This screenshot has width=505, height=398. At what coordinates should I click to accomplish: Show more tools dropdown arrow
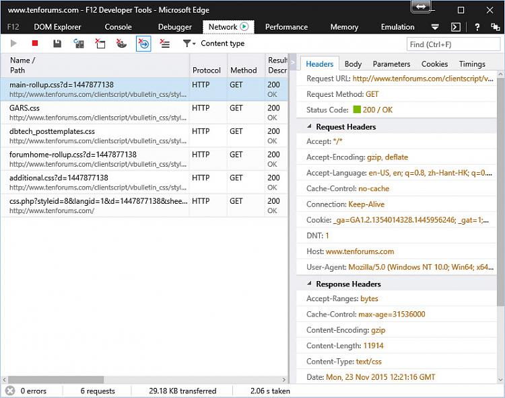[x=435, y=27]
